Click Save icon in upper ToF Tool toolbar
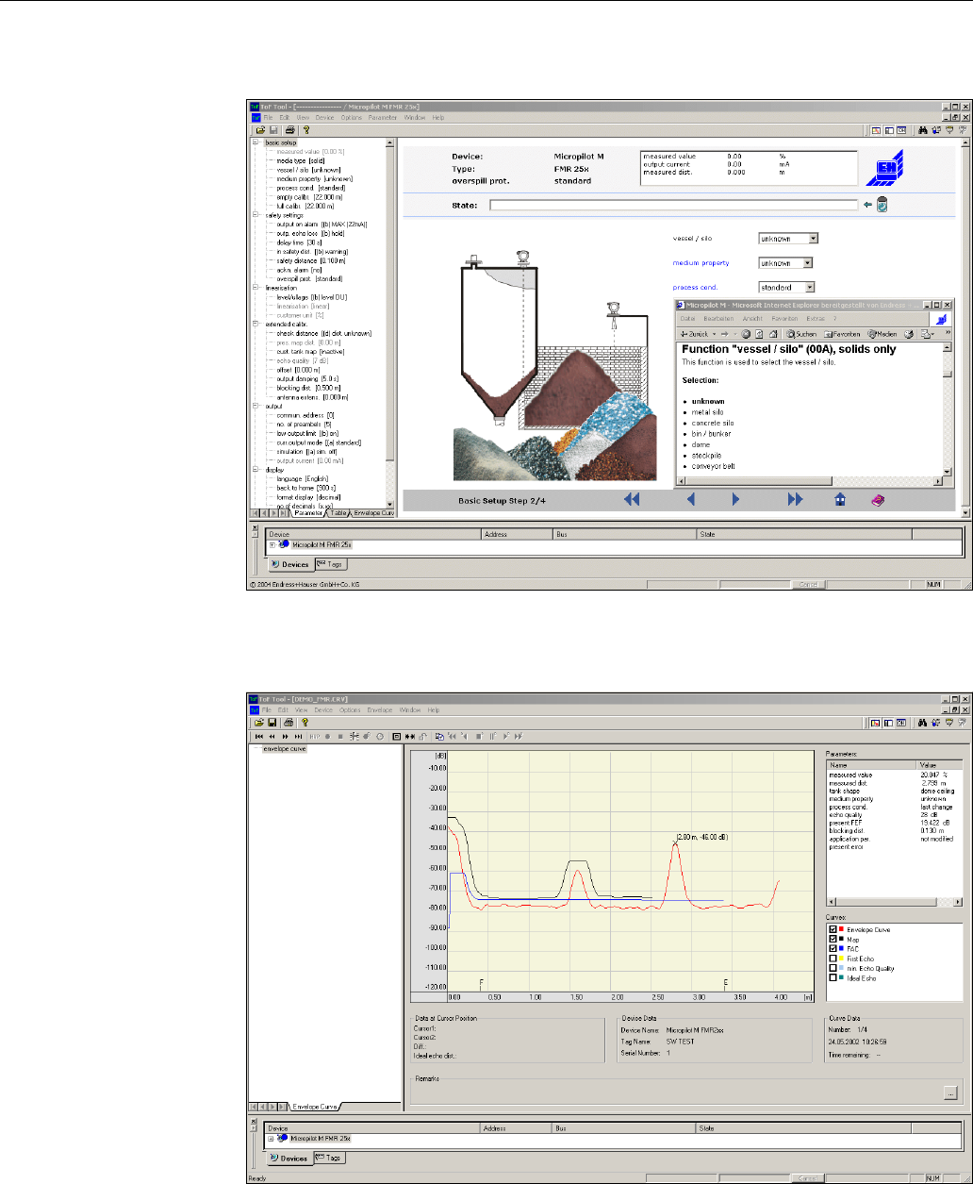This screenshot has height=1184, width=973. click(272, 129)
